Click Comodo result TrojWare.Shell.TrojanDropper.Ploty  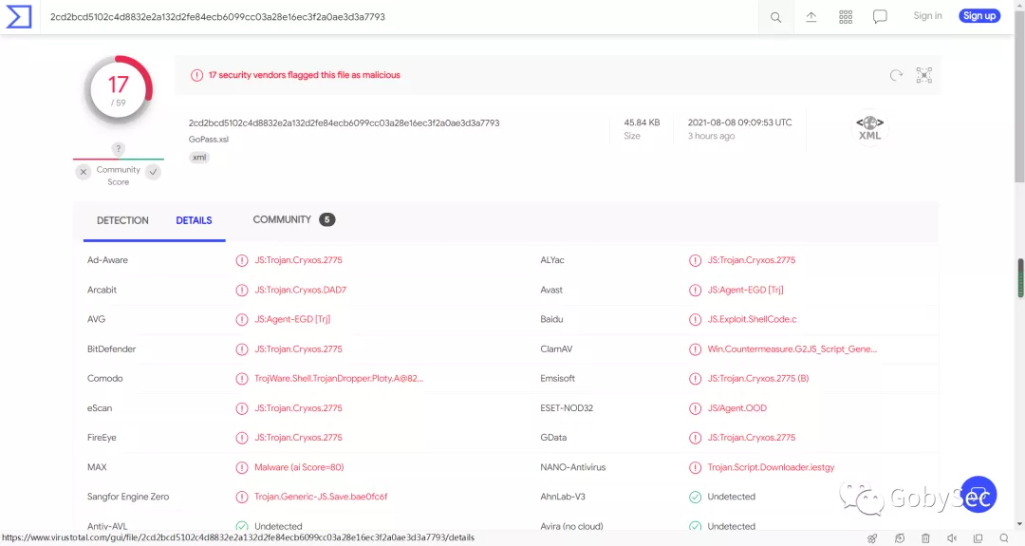339,379
